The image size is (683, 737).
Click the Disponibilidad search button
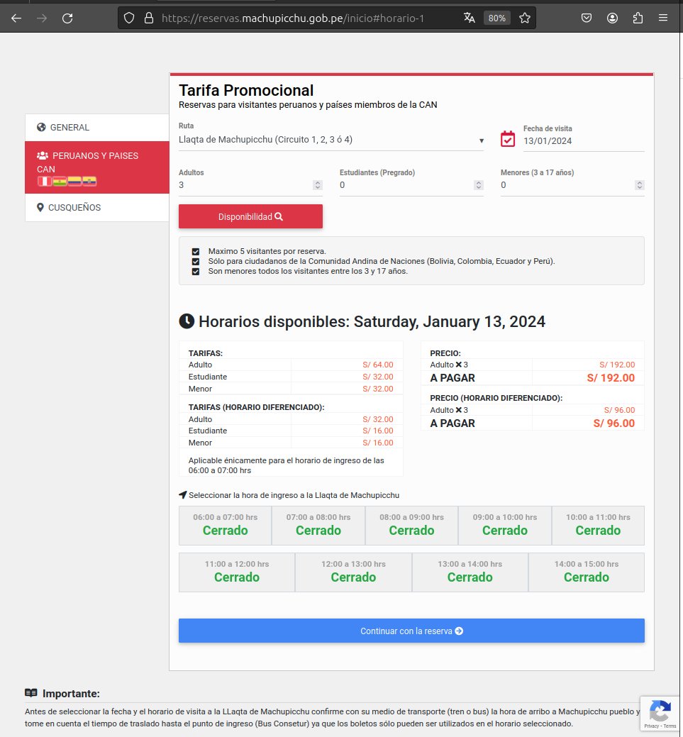[x=250, y=216]
